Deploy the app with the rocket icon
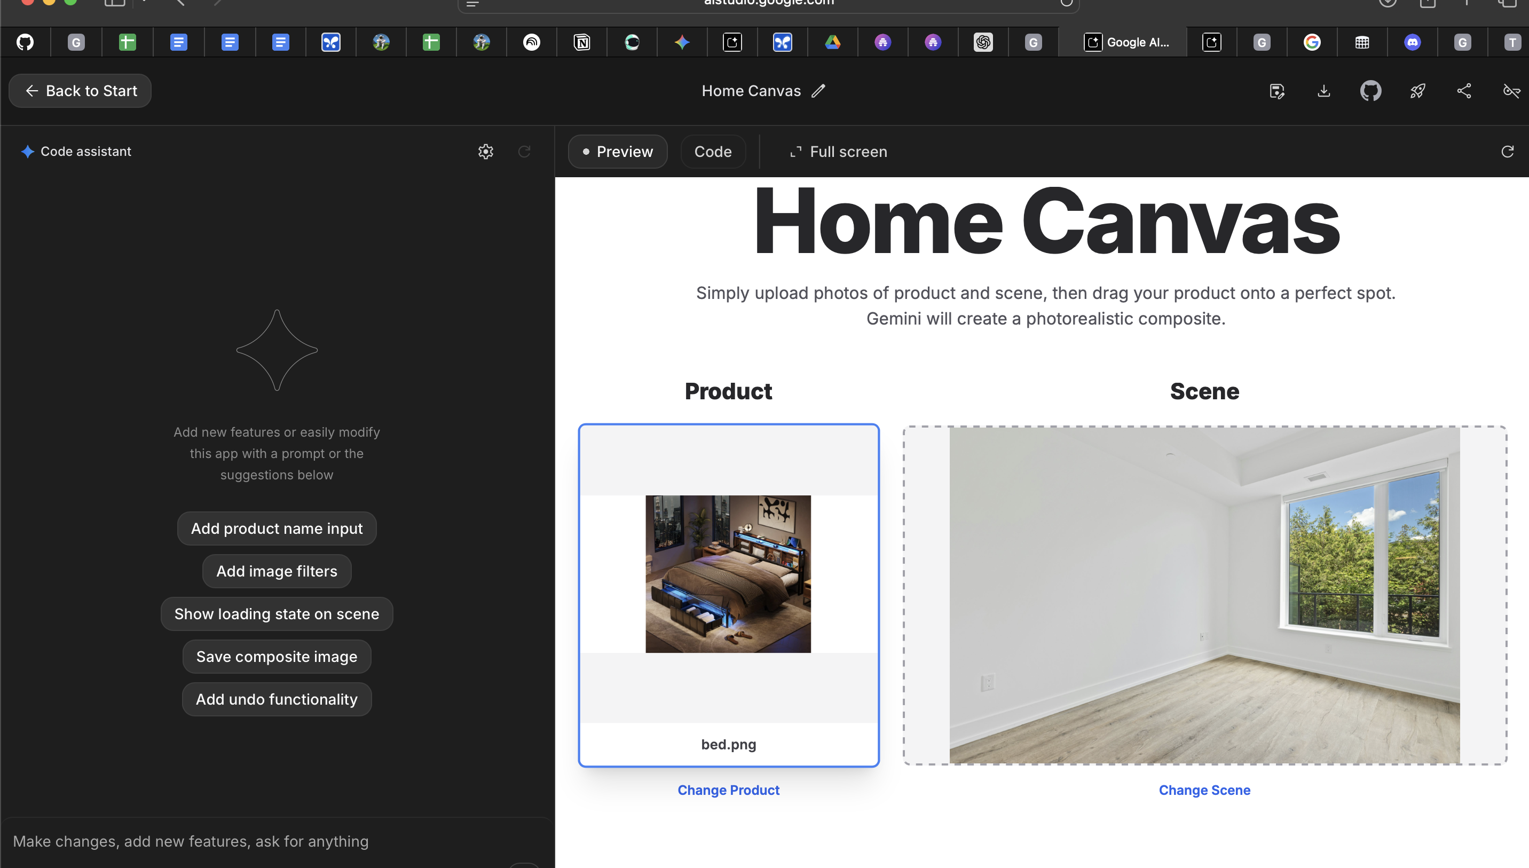1529x868 pixels. [1417, 91]
